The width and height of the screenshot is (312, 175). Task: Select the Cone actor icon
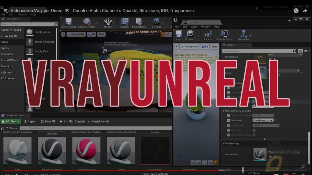30,108
